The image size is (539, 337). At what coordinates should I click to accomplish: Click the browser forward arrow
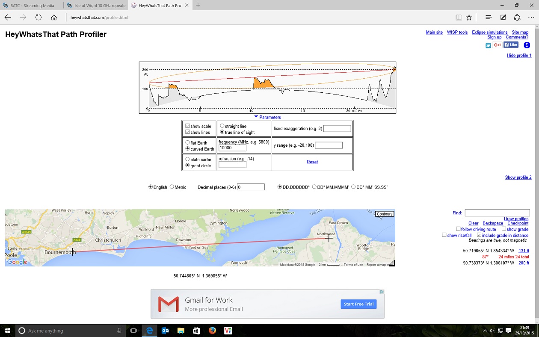[x=23, y=18]
